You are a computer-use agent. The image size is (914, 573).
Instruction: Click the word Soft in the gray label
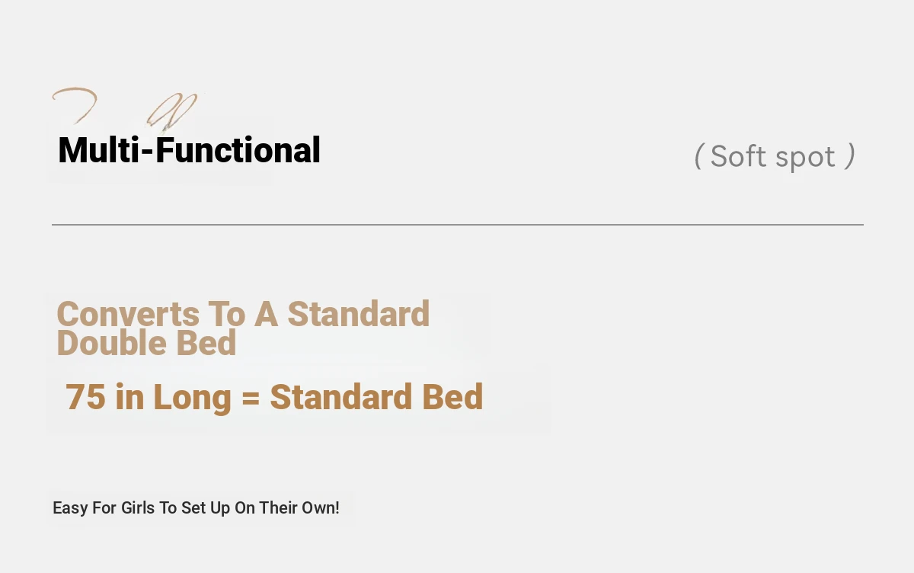click(x=738, y=156)
